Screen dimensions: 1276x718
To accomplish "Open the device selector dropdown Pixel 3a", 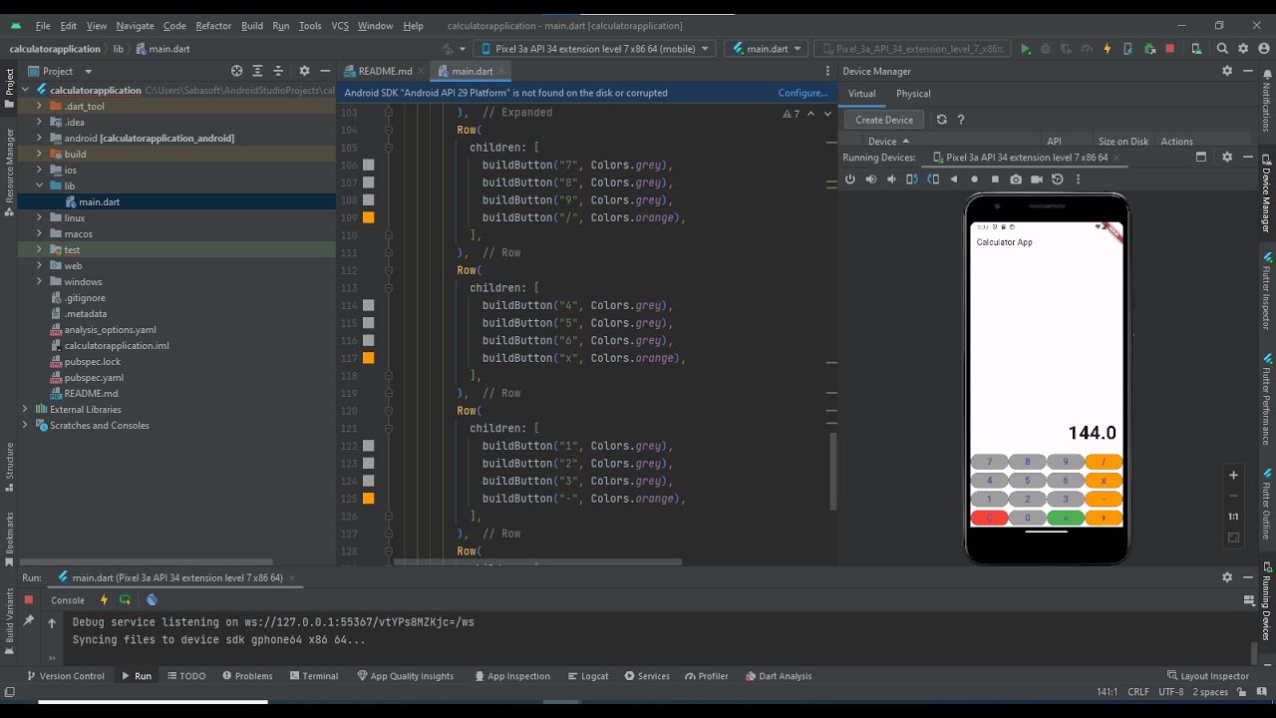I will coord(594,49).
